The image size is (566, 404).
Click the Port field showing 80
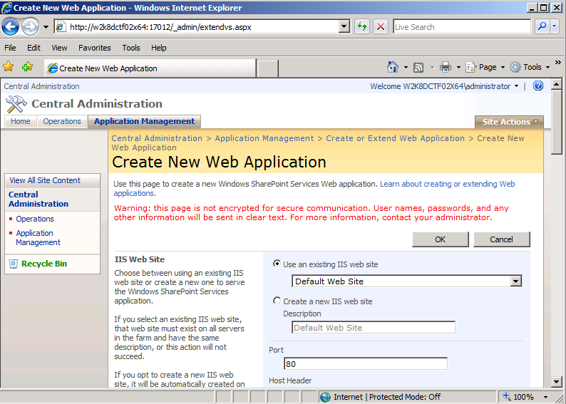366,363
